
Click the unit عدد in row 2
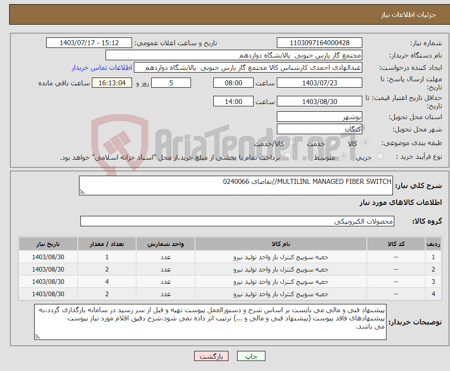tap(165, 270)
